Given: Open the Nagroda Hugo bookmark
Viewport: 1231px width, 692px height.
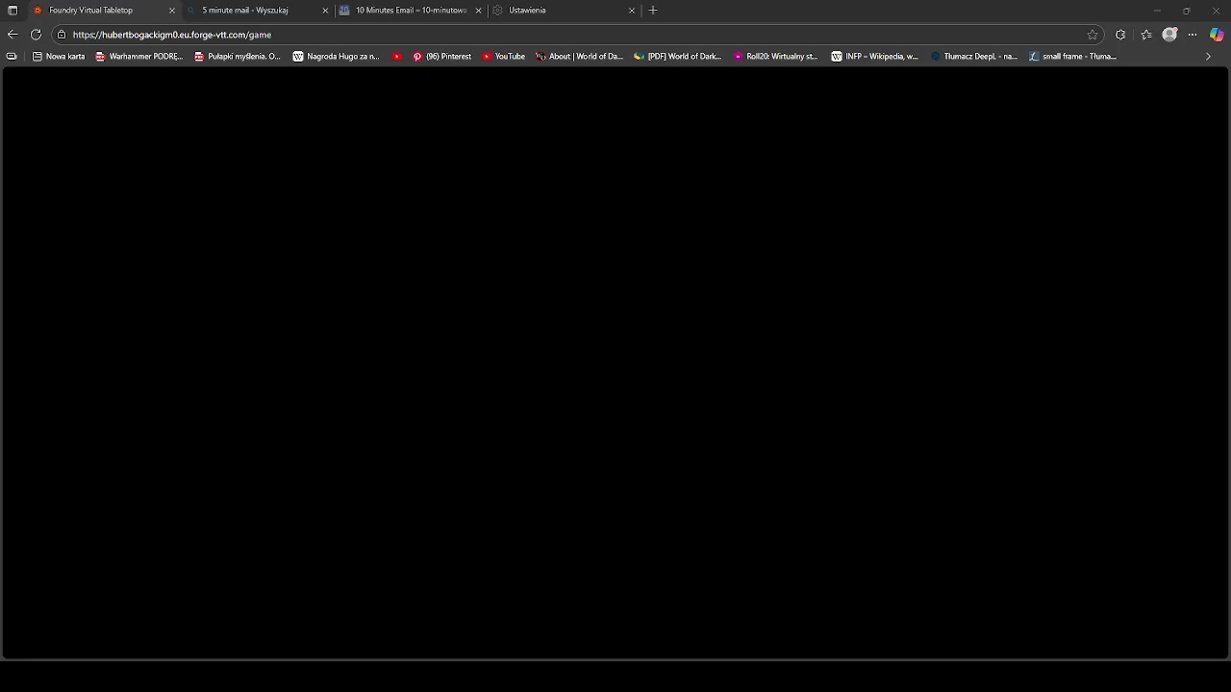Looking at the screenshot, I should click(337, 57).
